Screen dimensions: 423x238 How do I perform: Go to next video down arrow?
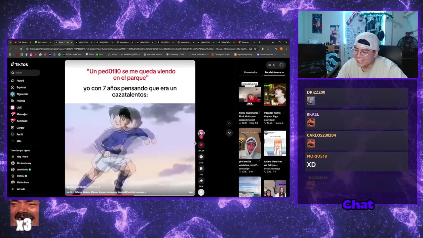tap(229, 133)
